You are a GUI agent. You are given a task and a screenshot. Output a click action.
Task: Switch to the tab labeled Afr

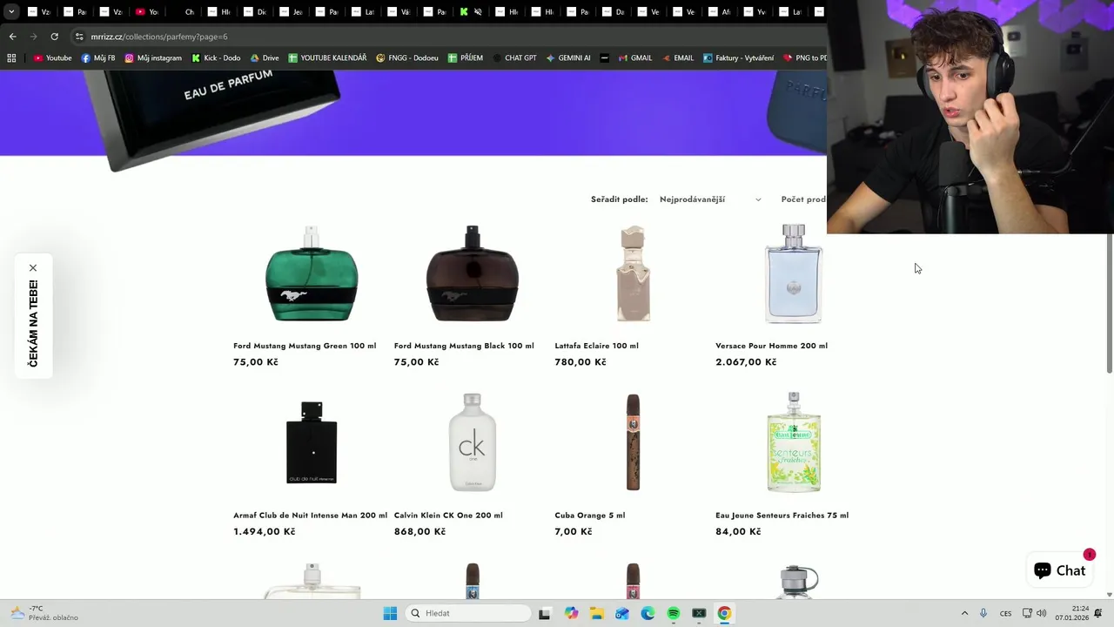point(720,12)
